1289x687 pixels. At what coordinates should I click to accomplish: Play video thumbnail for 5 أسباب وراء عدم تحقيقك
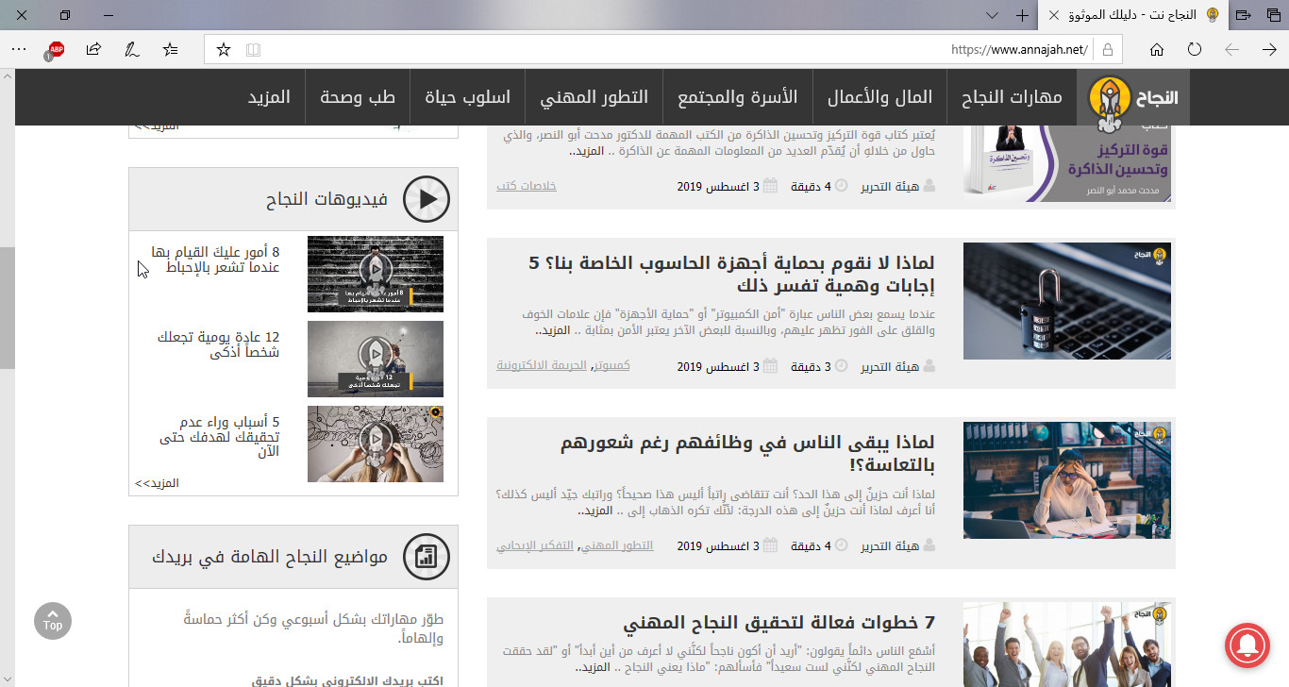(376, 444)
